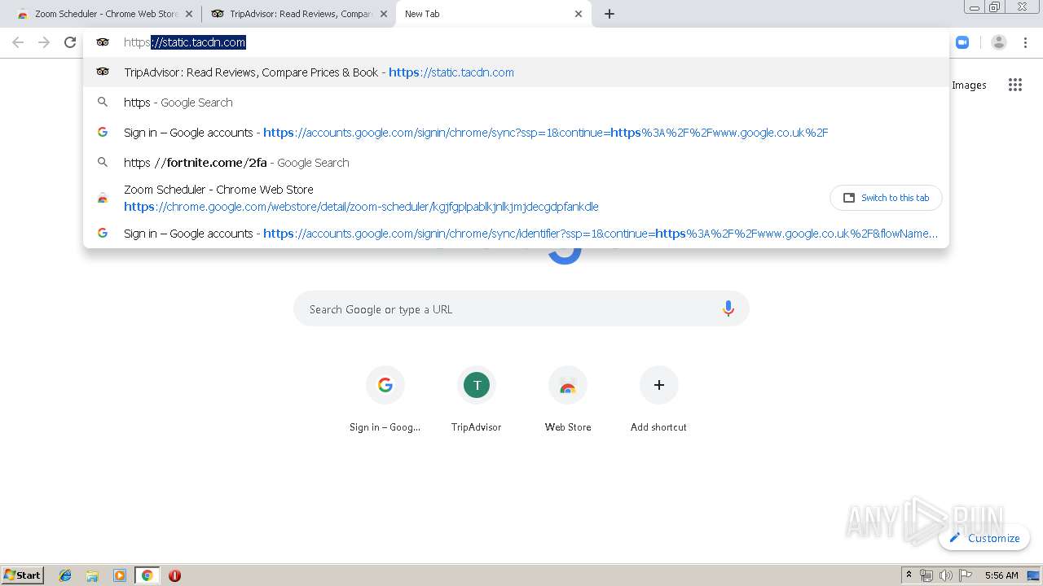Open the Windows Start menu
The image size is (1043, 586).
tap(23, 575)
